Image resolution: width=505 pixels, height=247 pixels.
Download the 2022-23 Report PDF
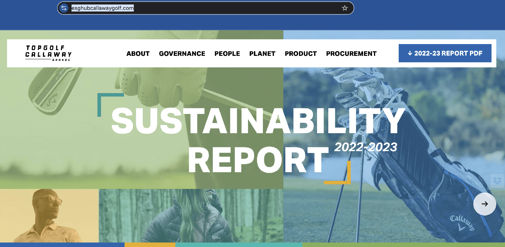pyautogui.click(x=445, y=53)
